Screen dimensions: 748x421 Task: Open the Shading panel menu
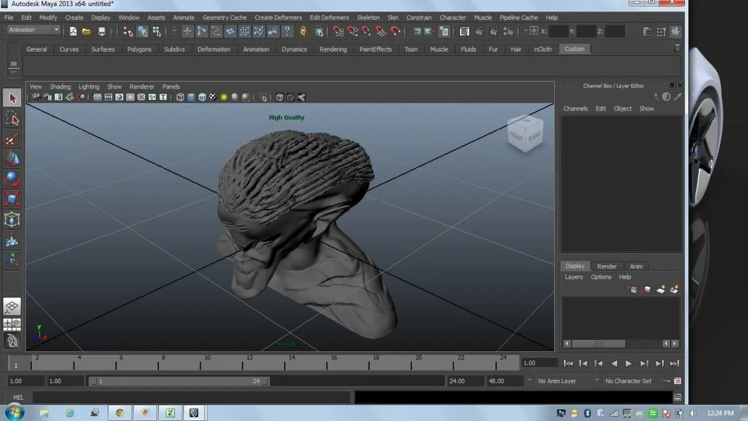click(x=60, y=87)
